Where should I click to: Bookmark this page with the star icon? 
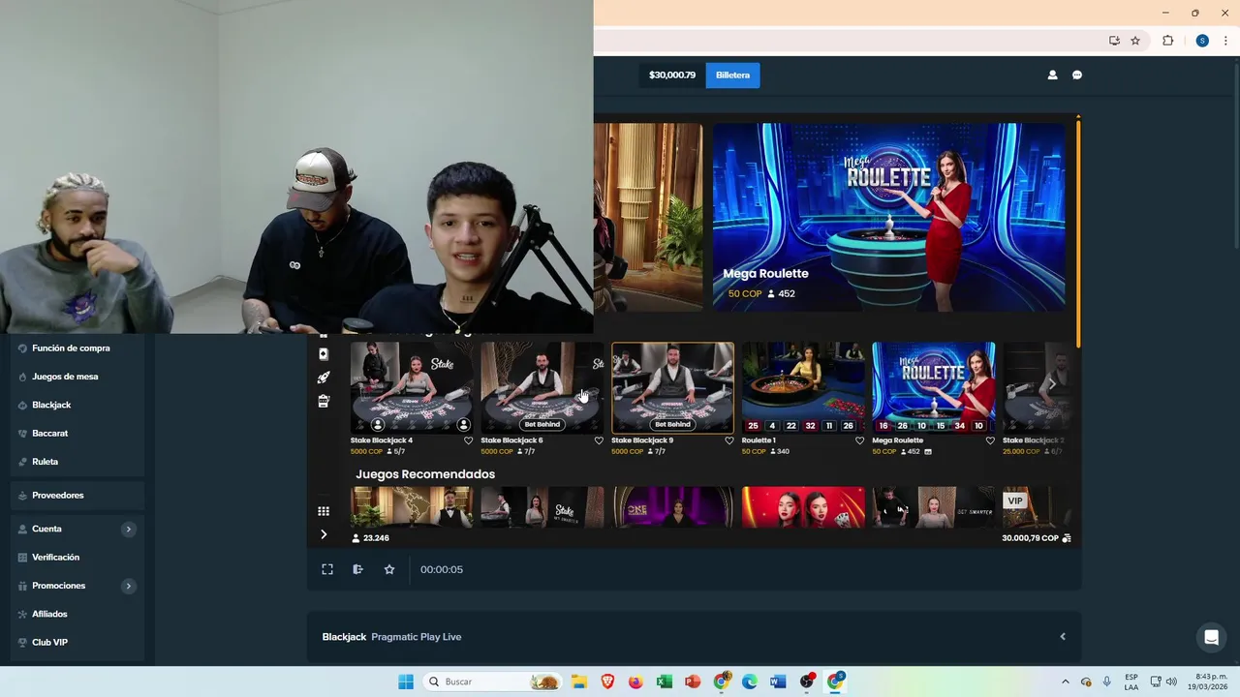click(x=1135, y=41)
